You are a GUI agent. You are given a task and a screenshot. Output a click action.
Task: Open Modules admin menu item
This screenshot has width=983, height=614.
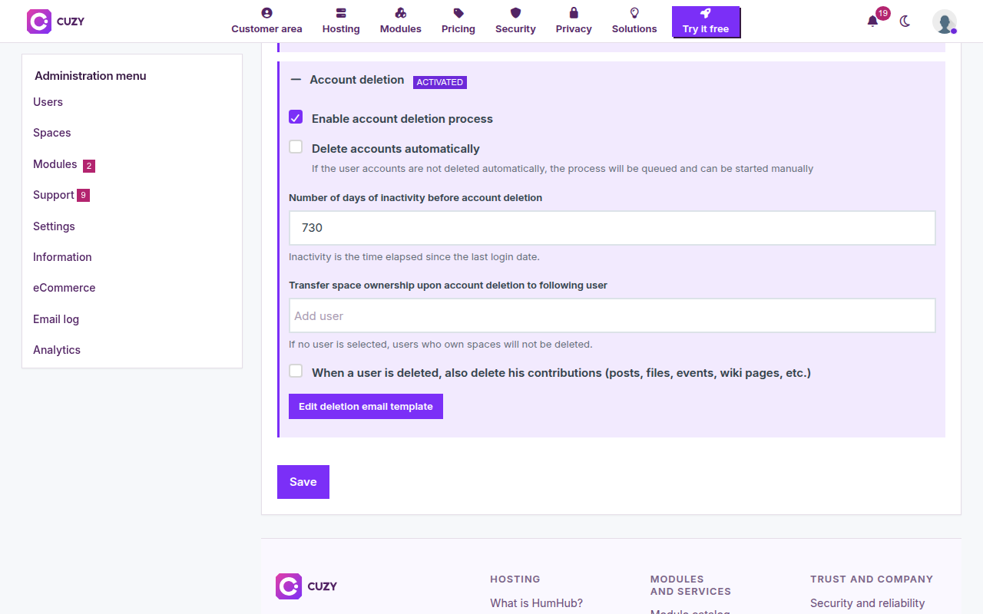click(x=55, y=164)
